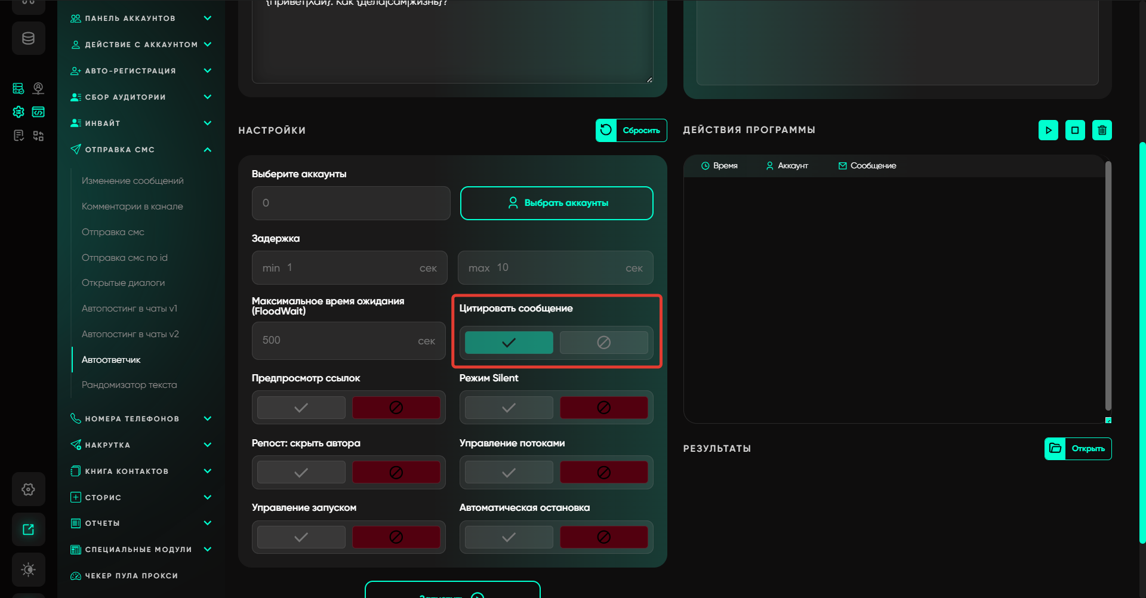Click the Выбрать аккаунты button
The image size is (1146, 598).
(x=556, y=204)
